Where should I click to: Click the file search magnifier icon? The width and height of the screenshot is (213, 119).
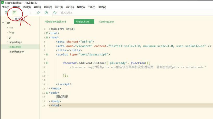point(55,13)
